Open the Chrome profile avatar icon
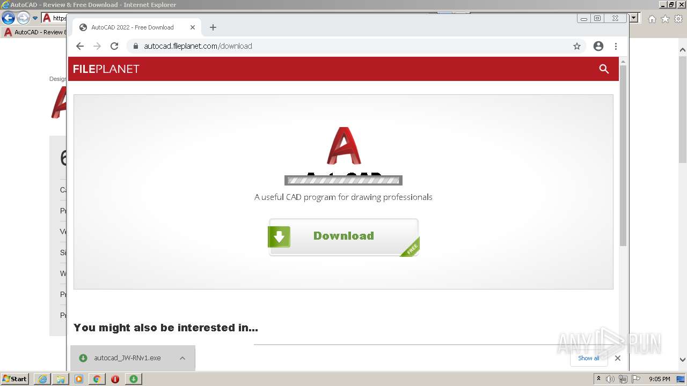This screenshot has width=687, height=386. tap(598, 46)
